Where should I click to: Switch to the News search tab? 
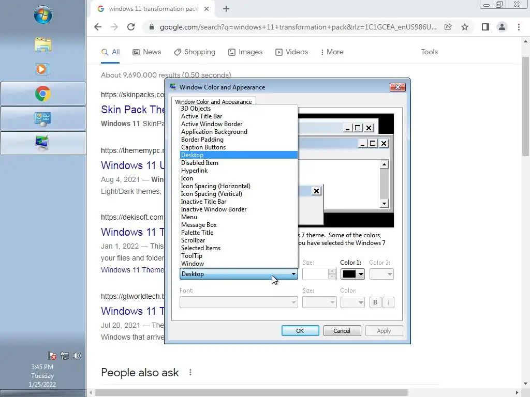[x=146, y=52]
